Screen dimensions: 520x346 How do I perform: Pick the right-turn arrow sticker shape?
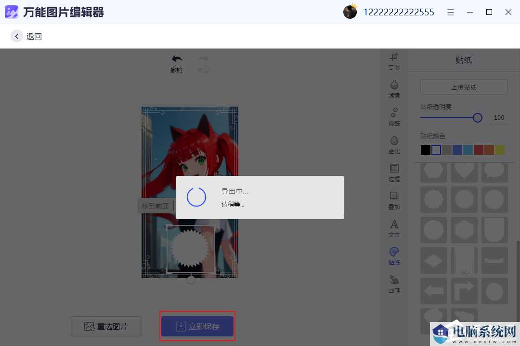464,291
